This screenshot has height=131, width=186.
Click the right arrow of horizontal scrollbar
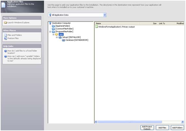(182, 122)
